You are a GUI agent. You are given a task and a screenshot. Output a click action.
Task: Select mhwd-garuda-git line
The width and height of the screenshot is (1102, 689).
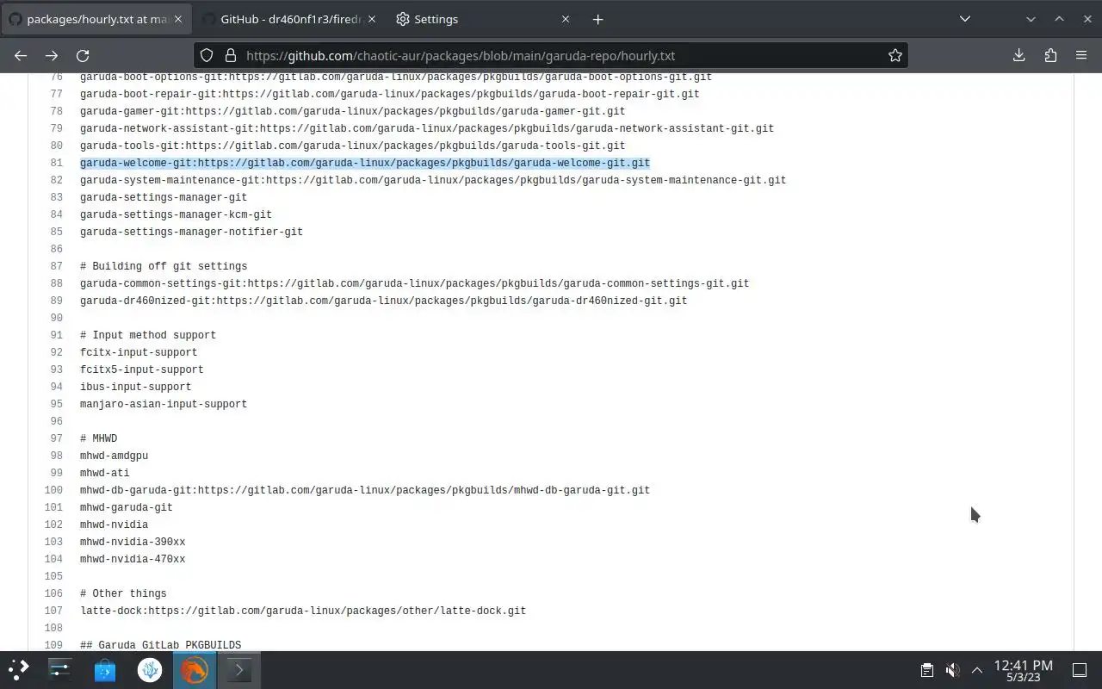127,507
